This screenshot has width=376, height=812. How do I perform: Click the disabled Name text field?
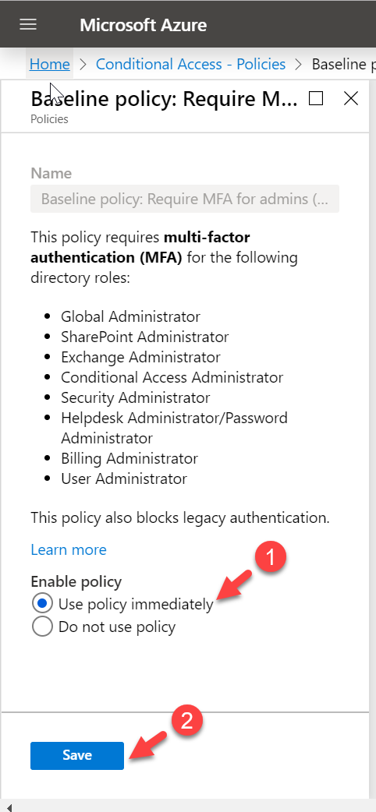click(185, 199)
